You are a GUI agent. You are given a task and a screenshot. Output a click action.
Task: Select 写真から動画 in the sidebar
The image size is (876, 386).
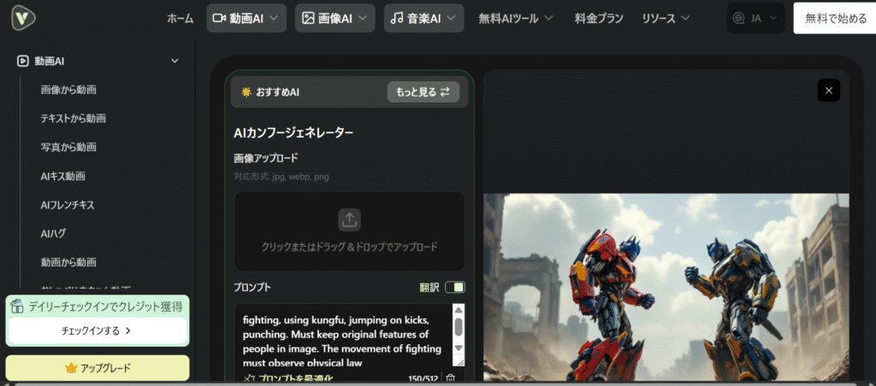[68, 147]
